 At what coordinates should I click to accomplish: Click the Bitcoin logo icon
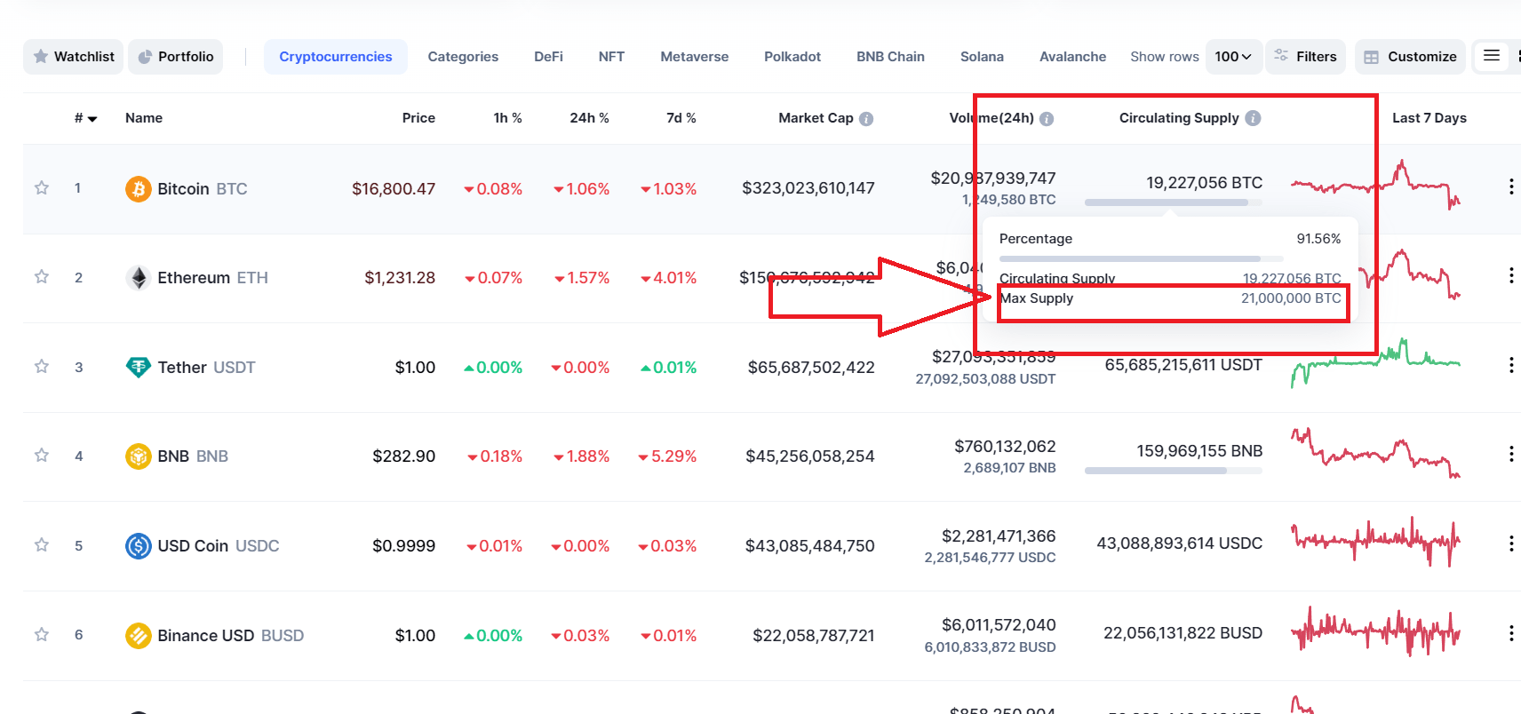(138, 188)
